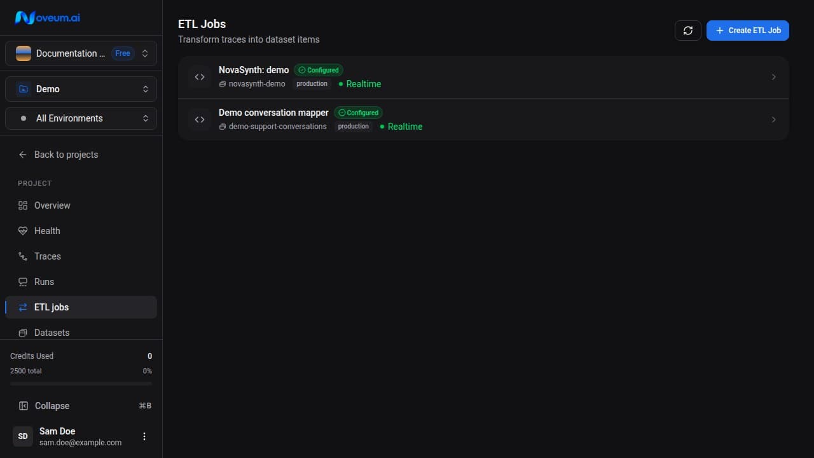This screenshot has height=458, width=814.
Task: Open the Documentation organization switcher dropdown
Action: [x=81, y=53]
